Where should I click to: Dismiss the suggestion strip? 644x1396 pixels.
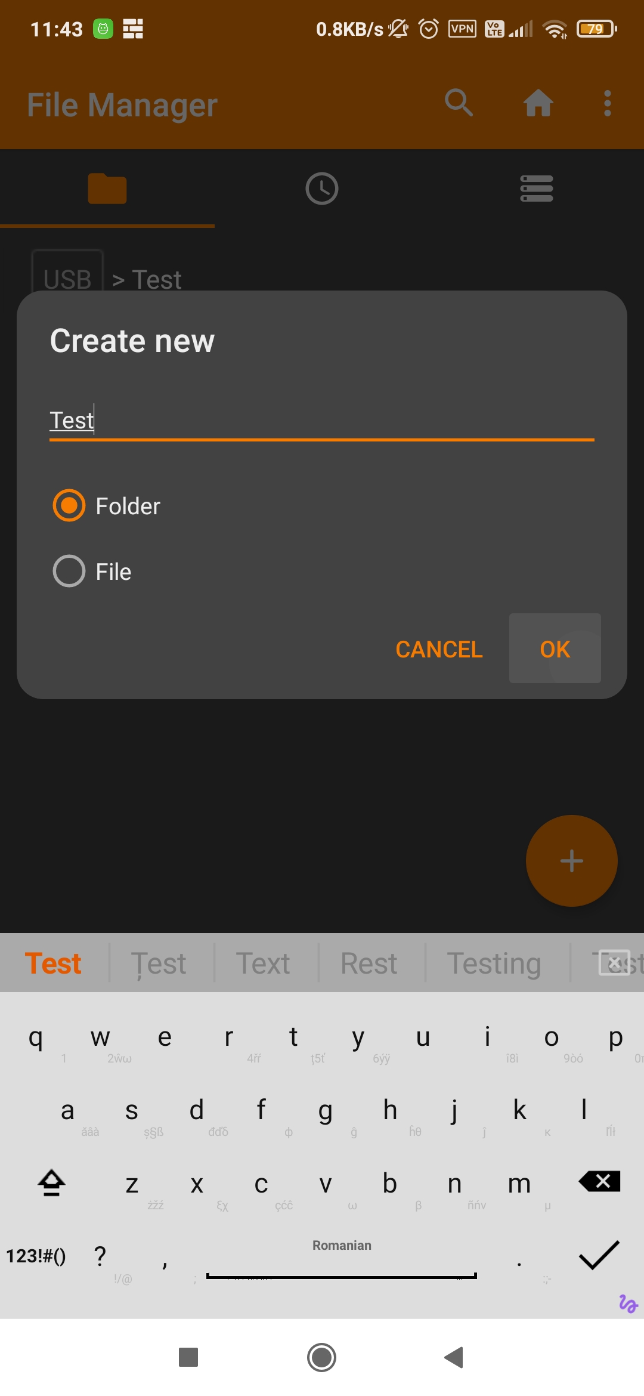(615, 962)
